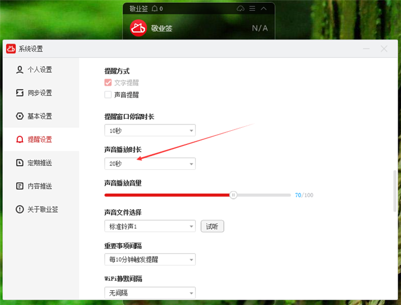This screenshot has width=401, height=305.
Task: Close the 系统设置 window
Action: pyautogui.click(x=384, y=49)
